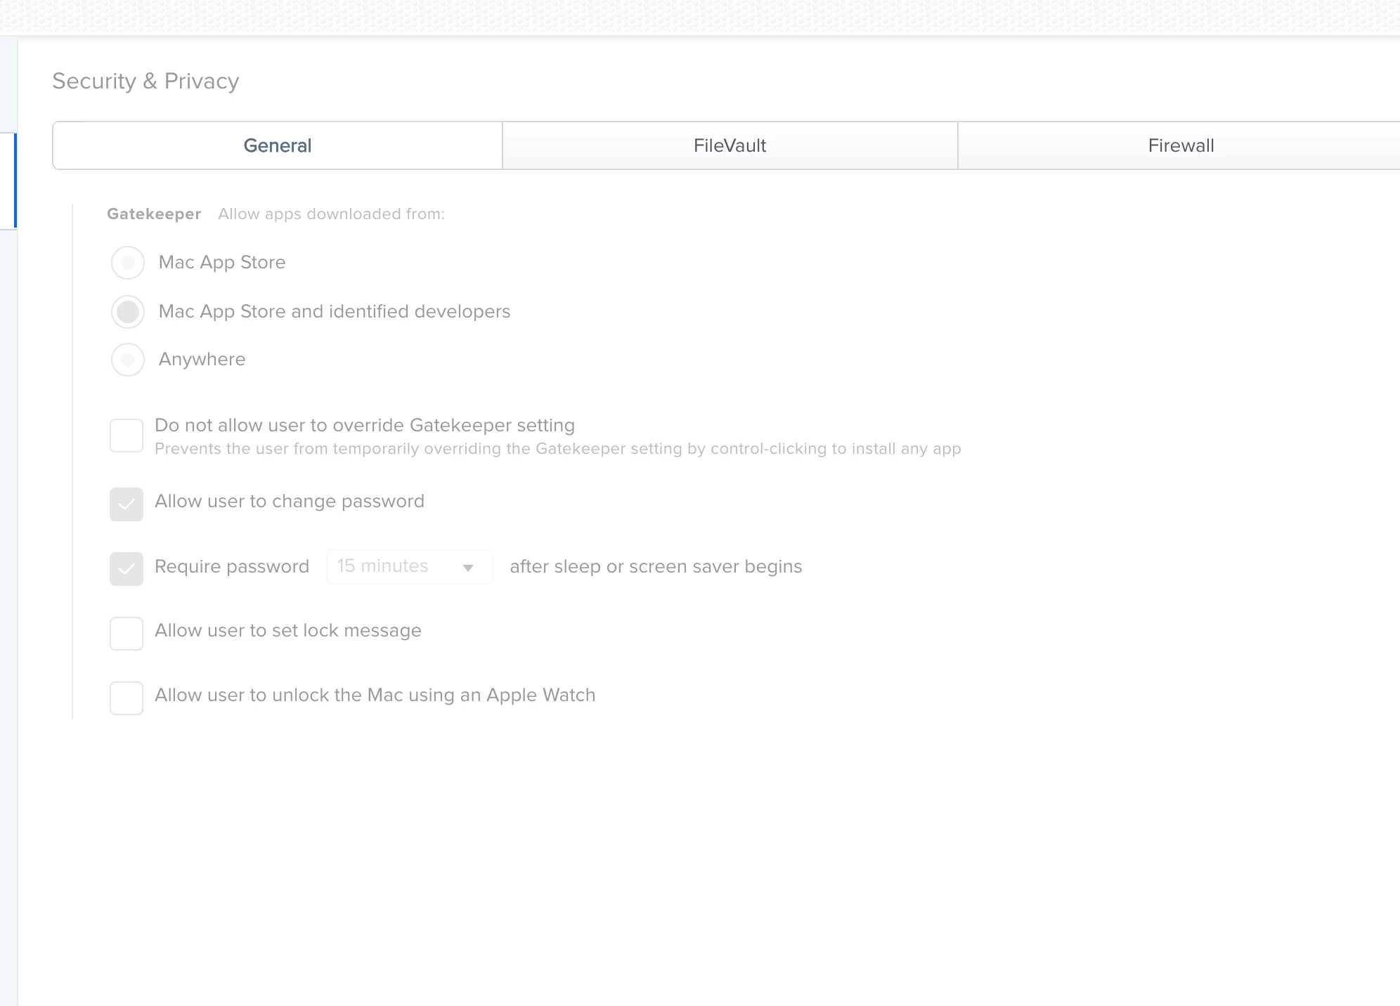Open the Firewall tab

tap(1181, 145)
